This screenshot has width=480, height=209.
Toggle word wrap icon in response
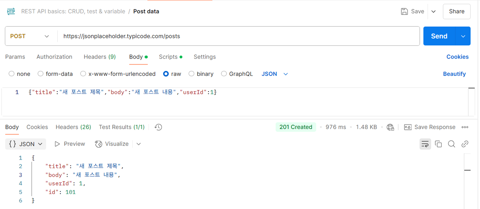pos(425,144)
